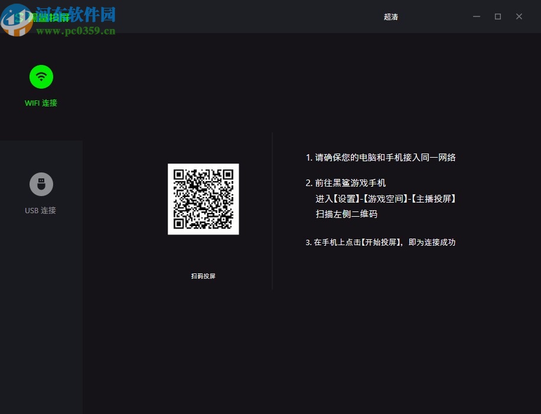
Task: Open the quality selector in the title bar
Action: tap(390, 17)
